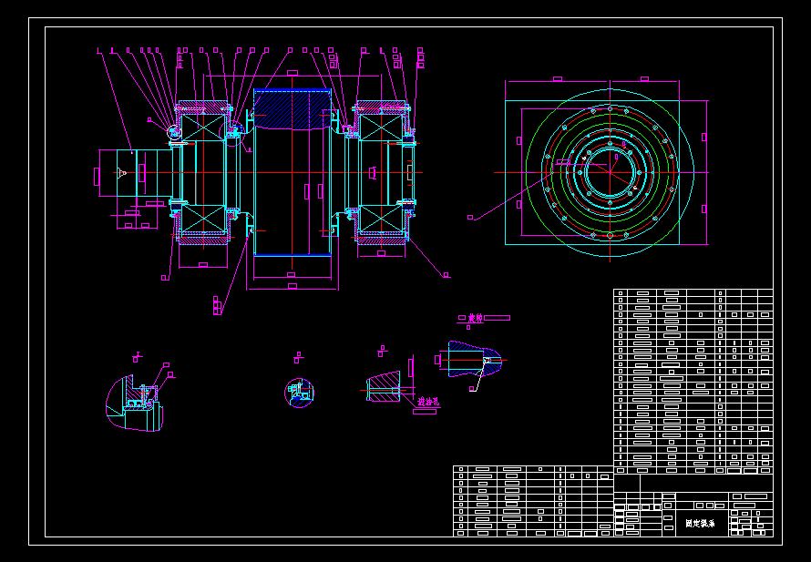Screen dimensions: 811x562
Task: Pick the blue-hatched roller section in main view
Action: pos(292,109)
